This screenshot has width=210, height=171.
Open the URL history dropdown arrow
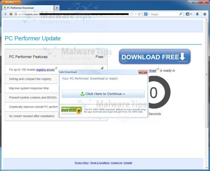pos(136,14)
